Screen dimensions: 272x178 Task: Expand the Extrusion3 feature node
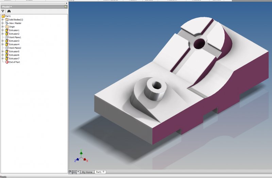coord(2,41)
